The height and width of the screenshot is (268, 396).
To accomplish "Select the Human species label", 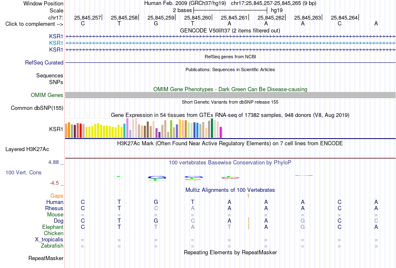I will [x=55, y=202].
